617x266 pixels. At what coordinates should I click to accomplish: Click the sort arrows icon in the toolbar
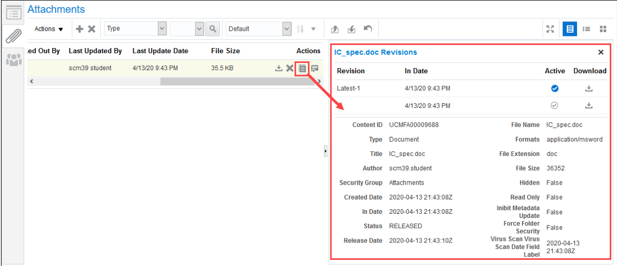pos(301,29)
